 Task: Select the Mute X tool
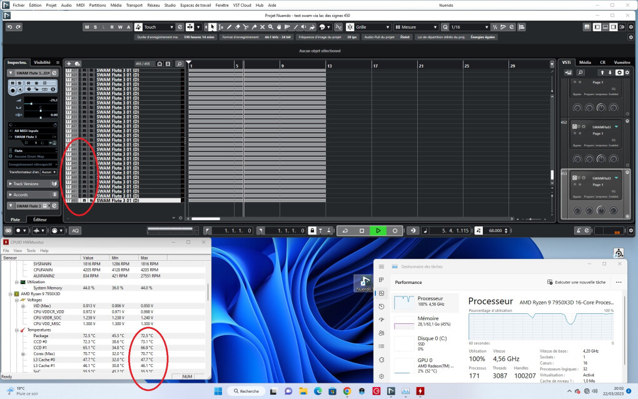[x=263, y=28]
